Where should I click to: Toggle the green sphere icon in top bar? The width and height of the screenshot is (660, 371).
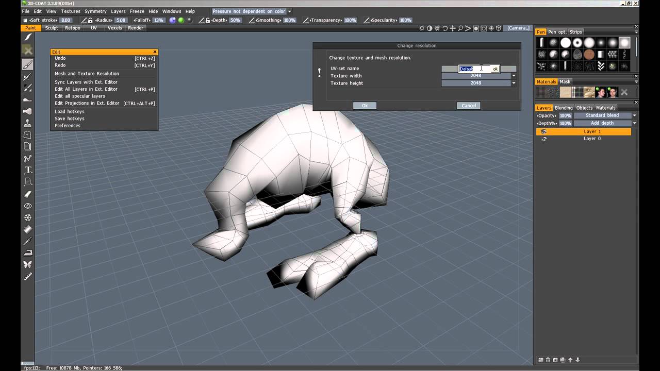[x=181, y=20]
